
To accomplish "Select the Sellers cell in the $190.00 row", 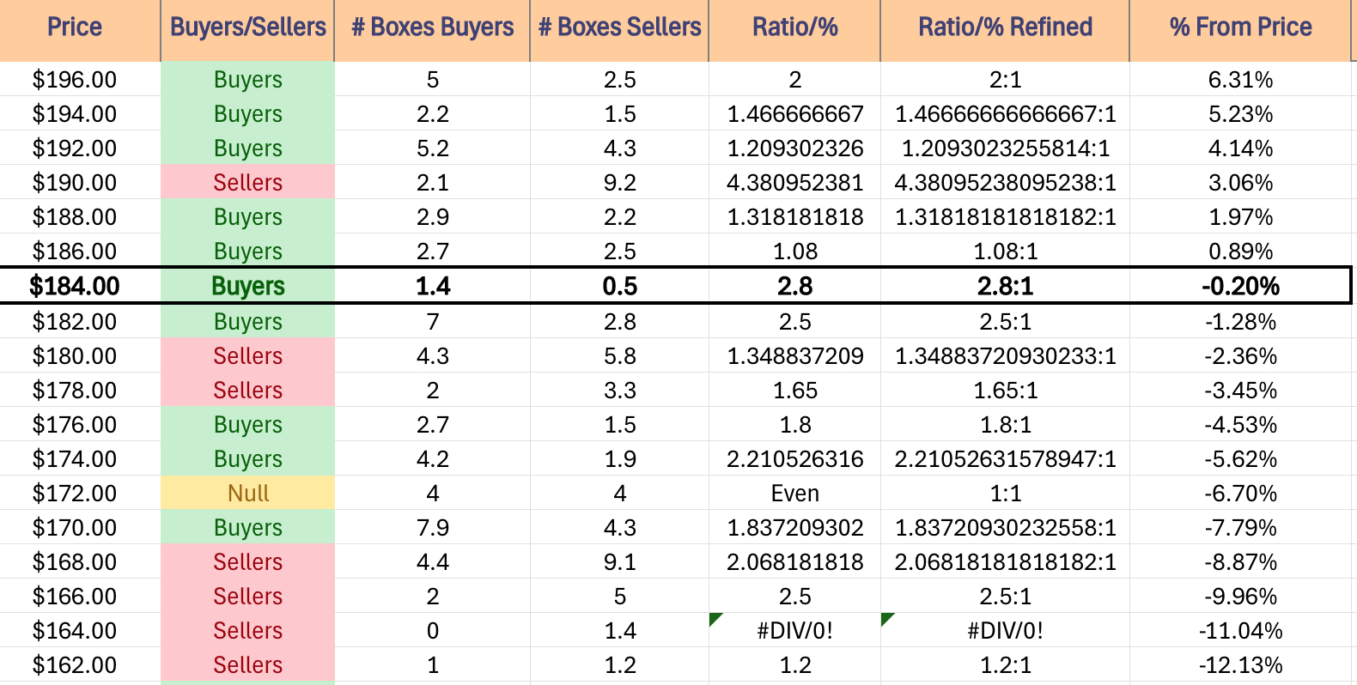I will pyautogui.click(x=247, y=183).
